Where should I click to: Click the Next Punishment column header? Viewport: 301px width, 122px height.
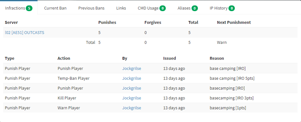click(x=234, y=23)
